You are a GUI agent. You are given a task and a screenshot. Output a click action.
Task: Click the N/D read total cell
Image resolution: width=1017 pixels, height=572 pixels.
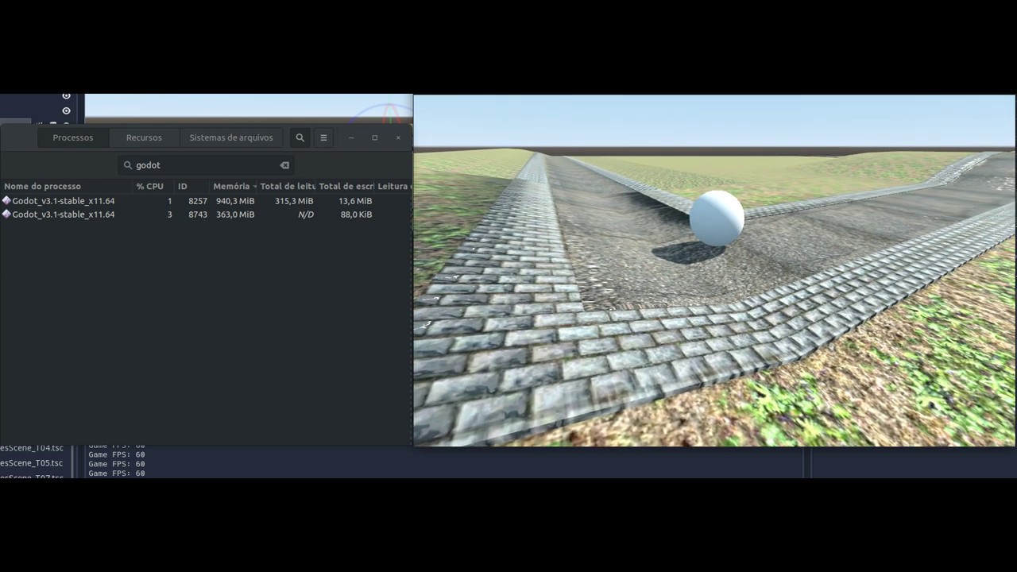pos(305,214)
